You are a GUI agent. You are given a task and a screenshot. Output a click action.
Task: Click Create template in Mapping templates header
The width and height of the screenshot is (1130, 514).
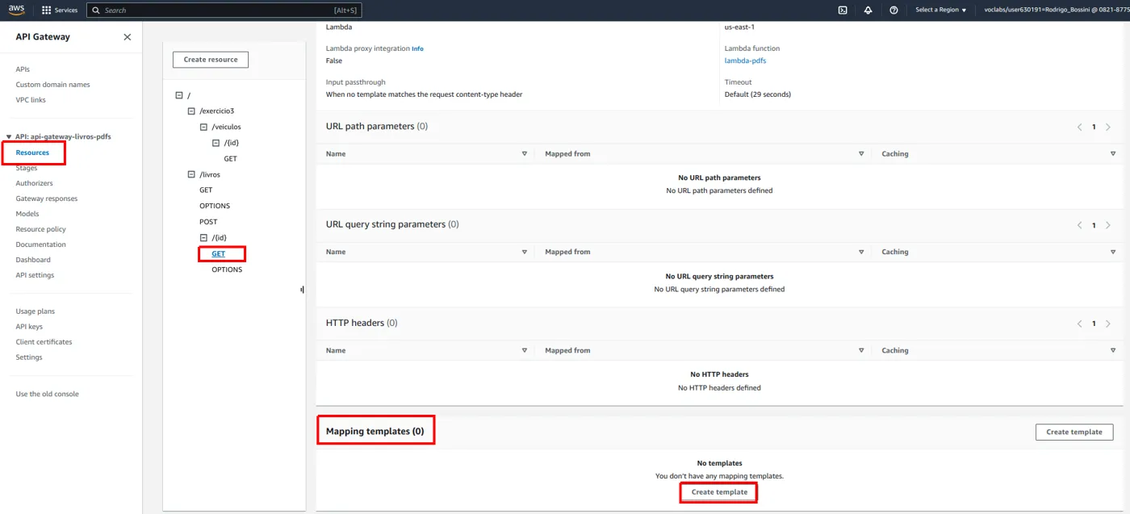point(1074,432)
